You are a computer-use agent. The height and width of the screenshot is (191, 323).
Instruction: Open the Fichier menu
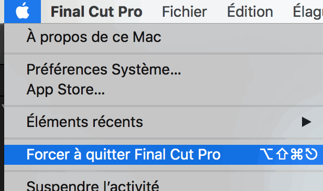click(185, 12)
